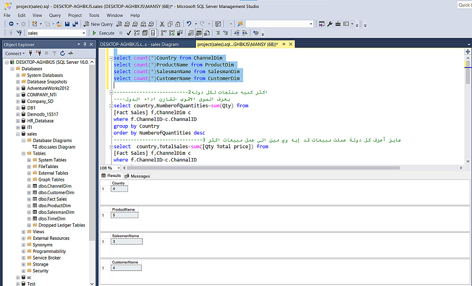Expand the Views folder node

(x=23, y=232)
